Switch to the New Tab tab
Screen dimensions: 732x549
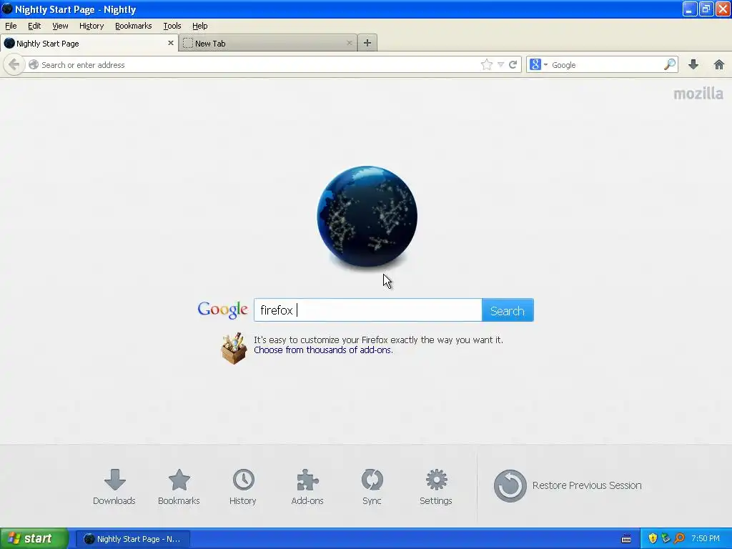[267, 43]
